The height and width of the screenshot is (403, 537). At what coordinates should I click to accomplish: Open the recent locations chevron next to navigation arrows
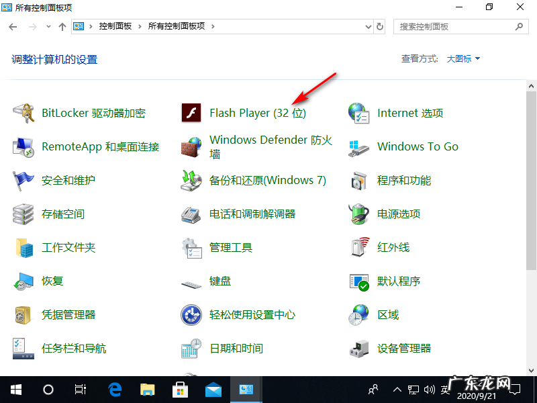click(x=48, y=26)
